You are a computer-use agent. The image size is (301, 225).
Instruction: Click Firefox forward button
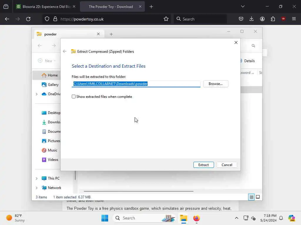pos(18,19)
